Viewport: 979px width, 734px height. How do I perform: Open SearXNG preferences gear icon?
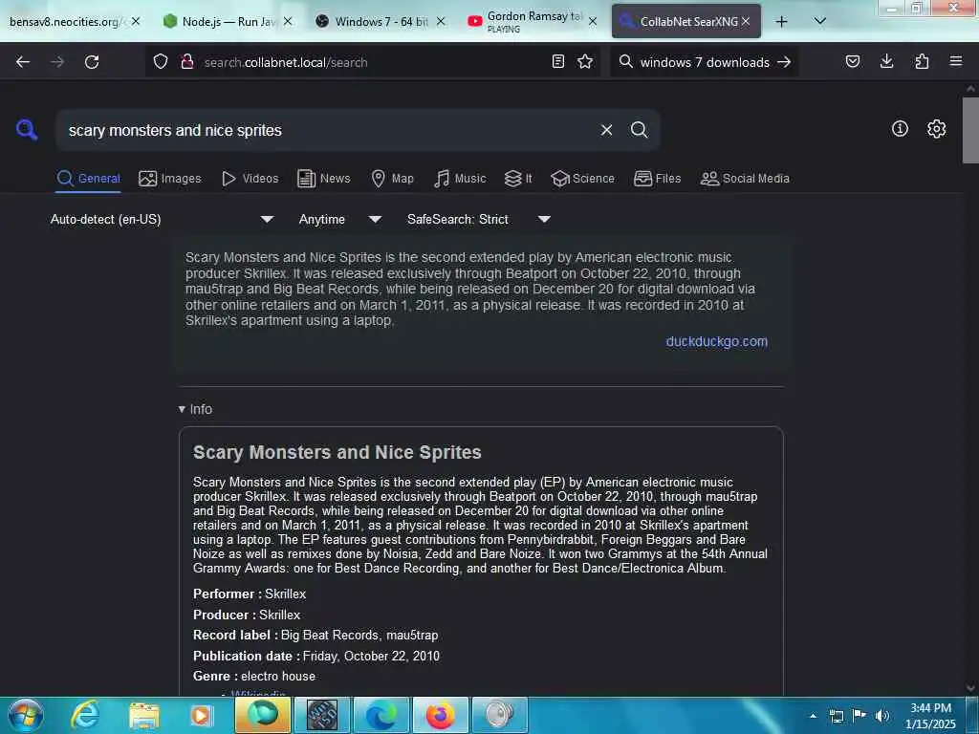(936, 129)
